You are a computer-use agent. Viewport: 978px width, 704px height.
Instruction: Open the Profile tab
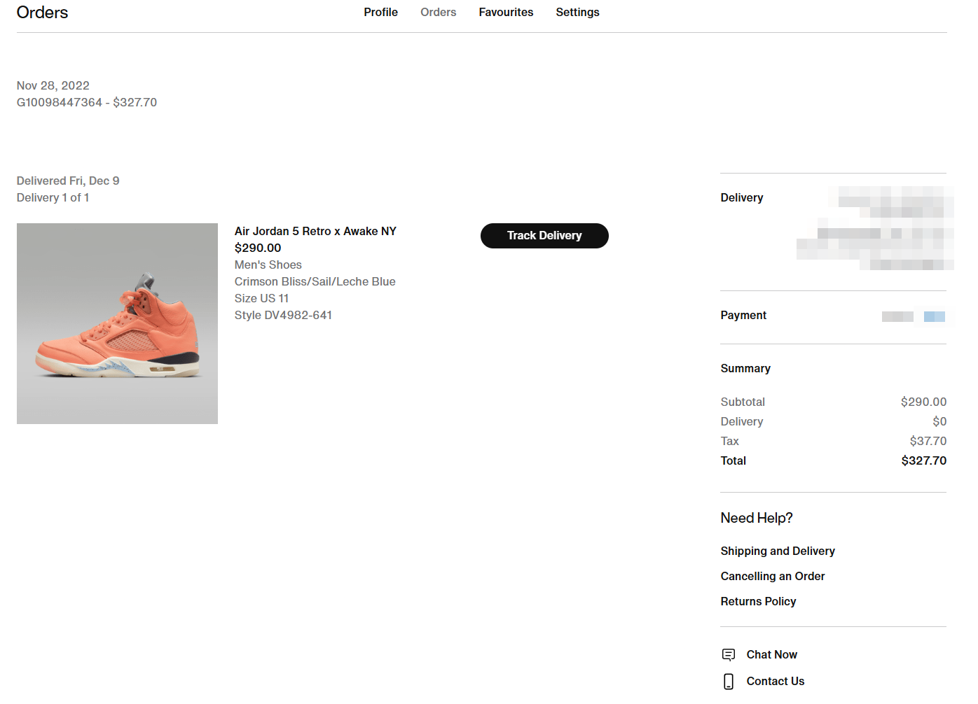380,12
